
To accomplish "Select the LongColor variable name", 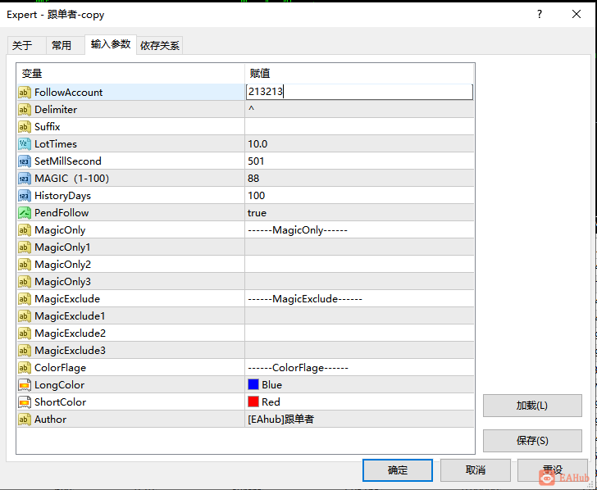I will (x=59, y=385).
